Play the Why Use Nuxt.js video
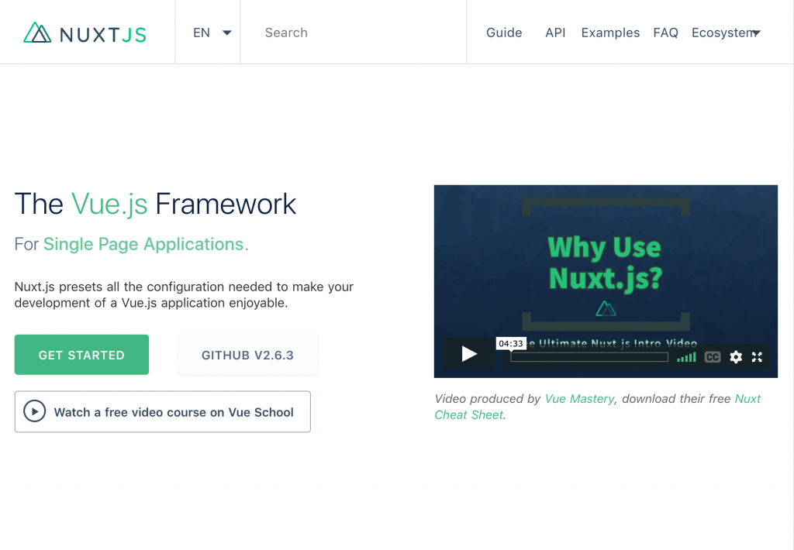 click(469, 354)
